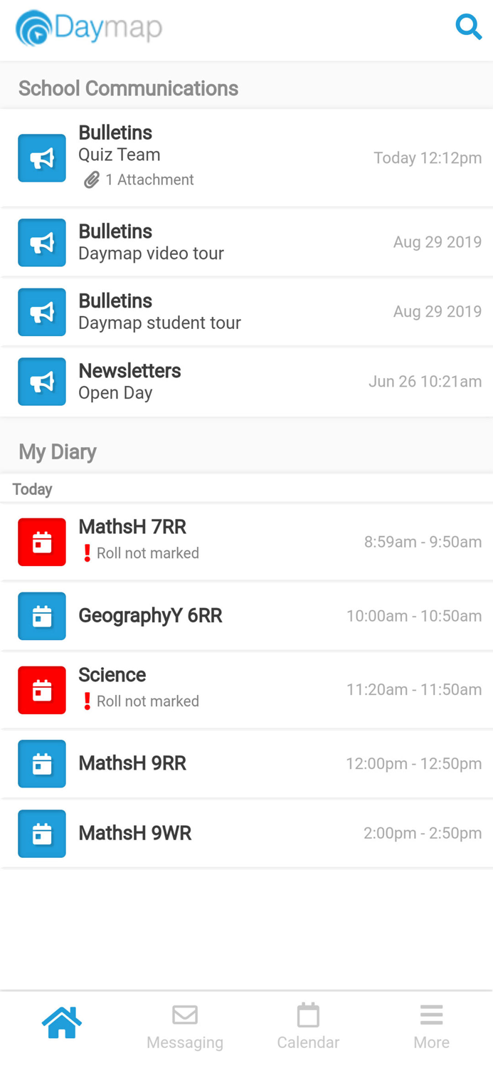Tap the More icon in bottom navigation
Viewport: 493px width, 1068px height.
tap(431, 1015)
